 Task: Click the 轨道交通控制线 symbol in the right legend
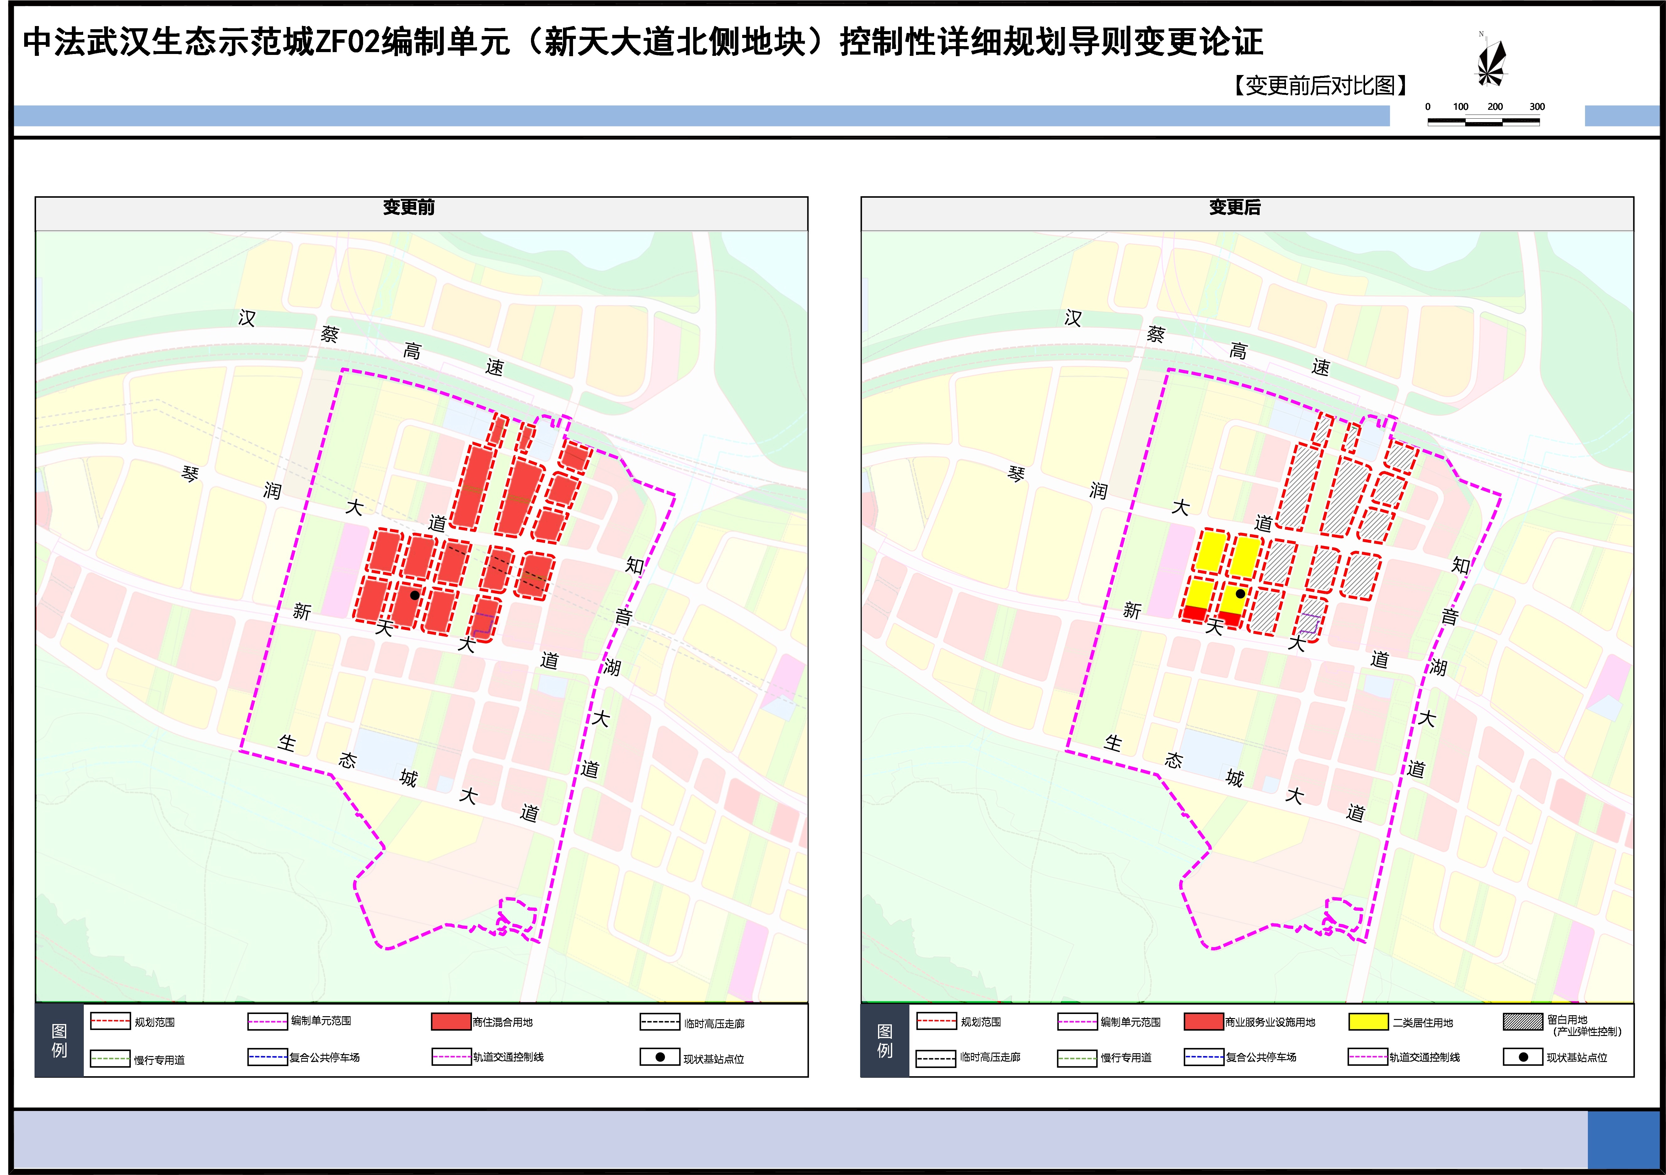coord(1368,1057)
